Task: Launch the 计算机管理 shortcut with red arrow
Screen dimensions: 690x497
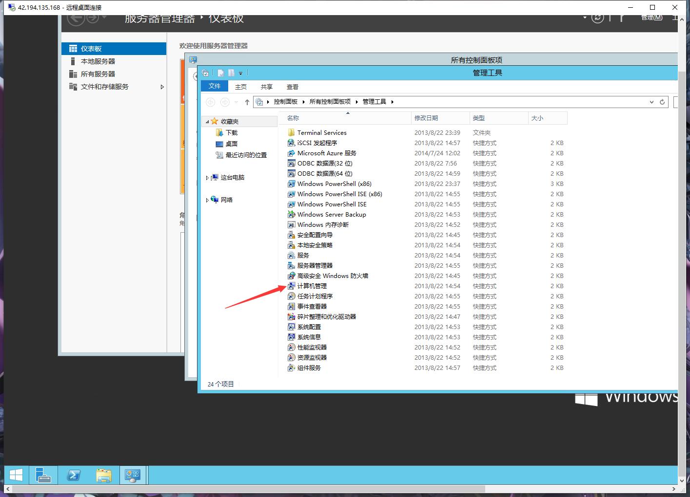Action: [x=312, y=286]
